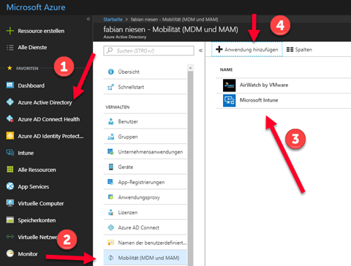Select Azure Active Directory in favorites
351x266 pixels.
pos(45,102)
